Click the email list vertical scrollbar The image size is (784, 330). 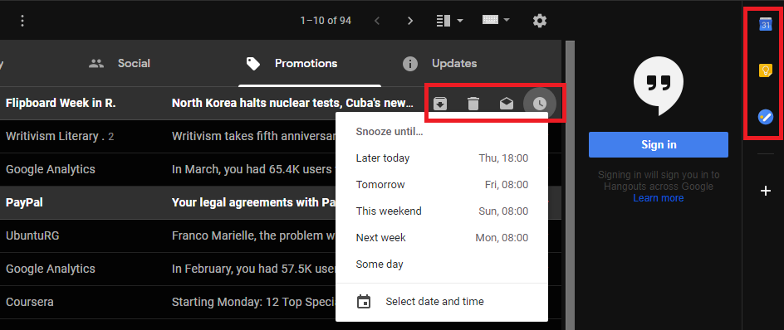[570, 185]
